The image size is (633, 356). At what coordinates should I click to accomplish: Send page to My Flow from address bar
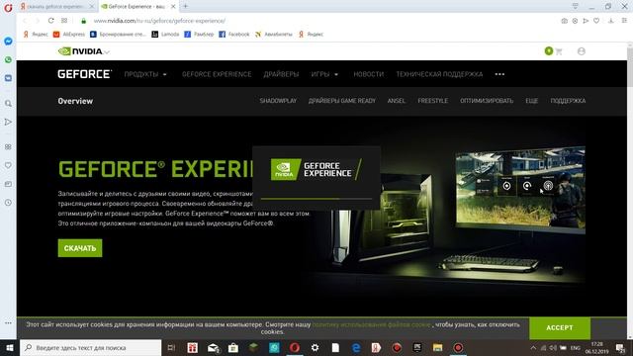(586, 21)
